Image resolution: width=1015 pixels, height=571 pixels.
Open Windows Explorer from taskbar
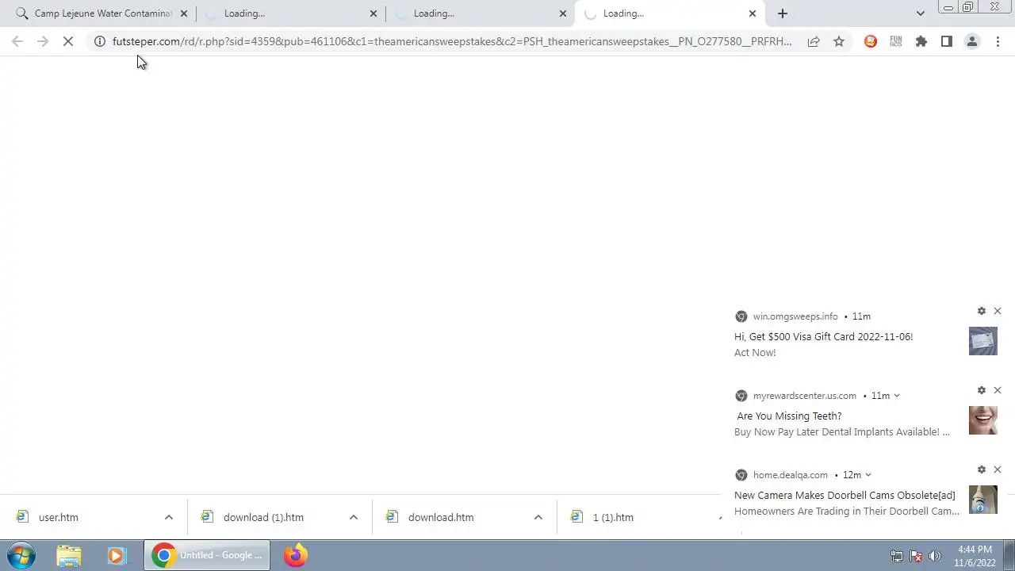click(69, 556)
